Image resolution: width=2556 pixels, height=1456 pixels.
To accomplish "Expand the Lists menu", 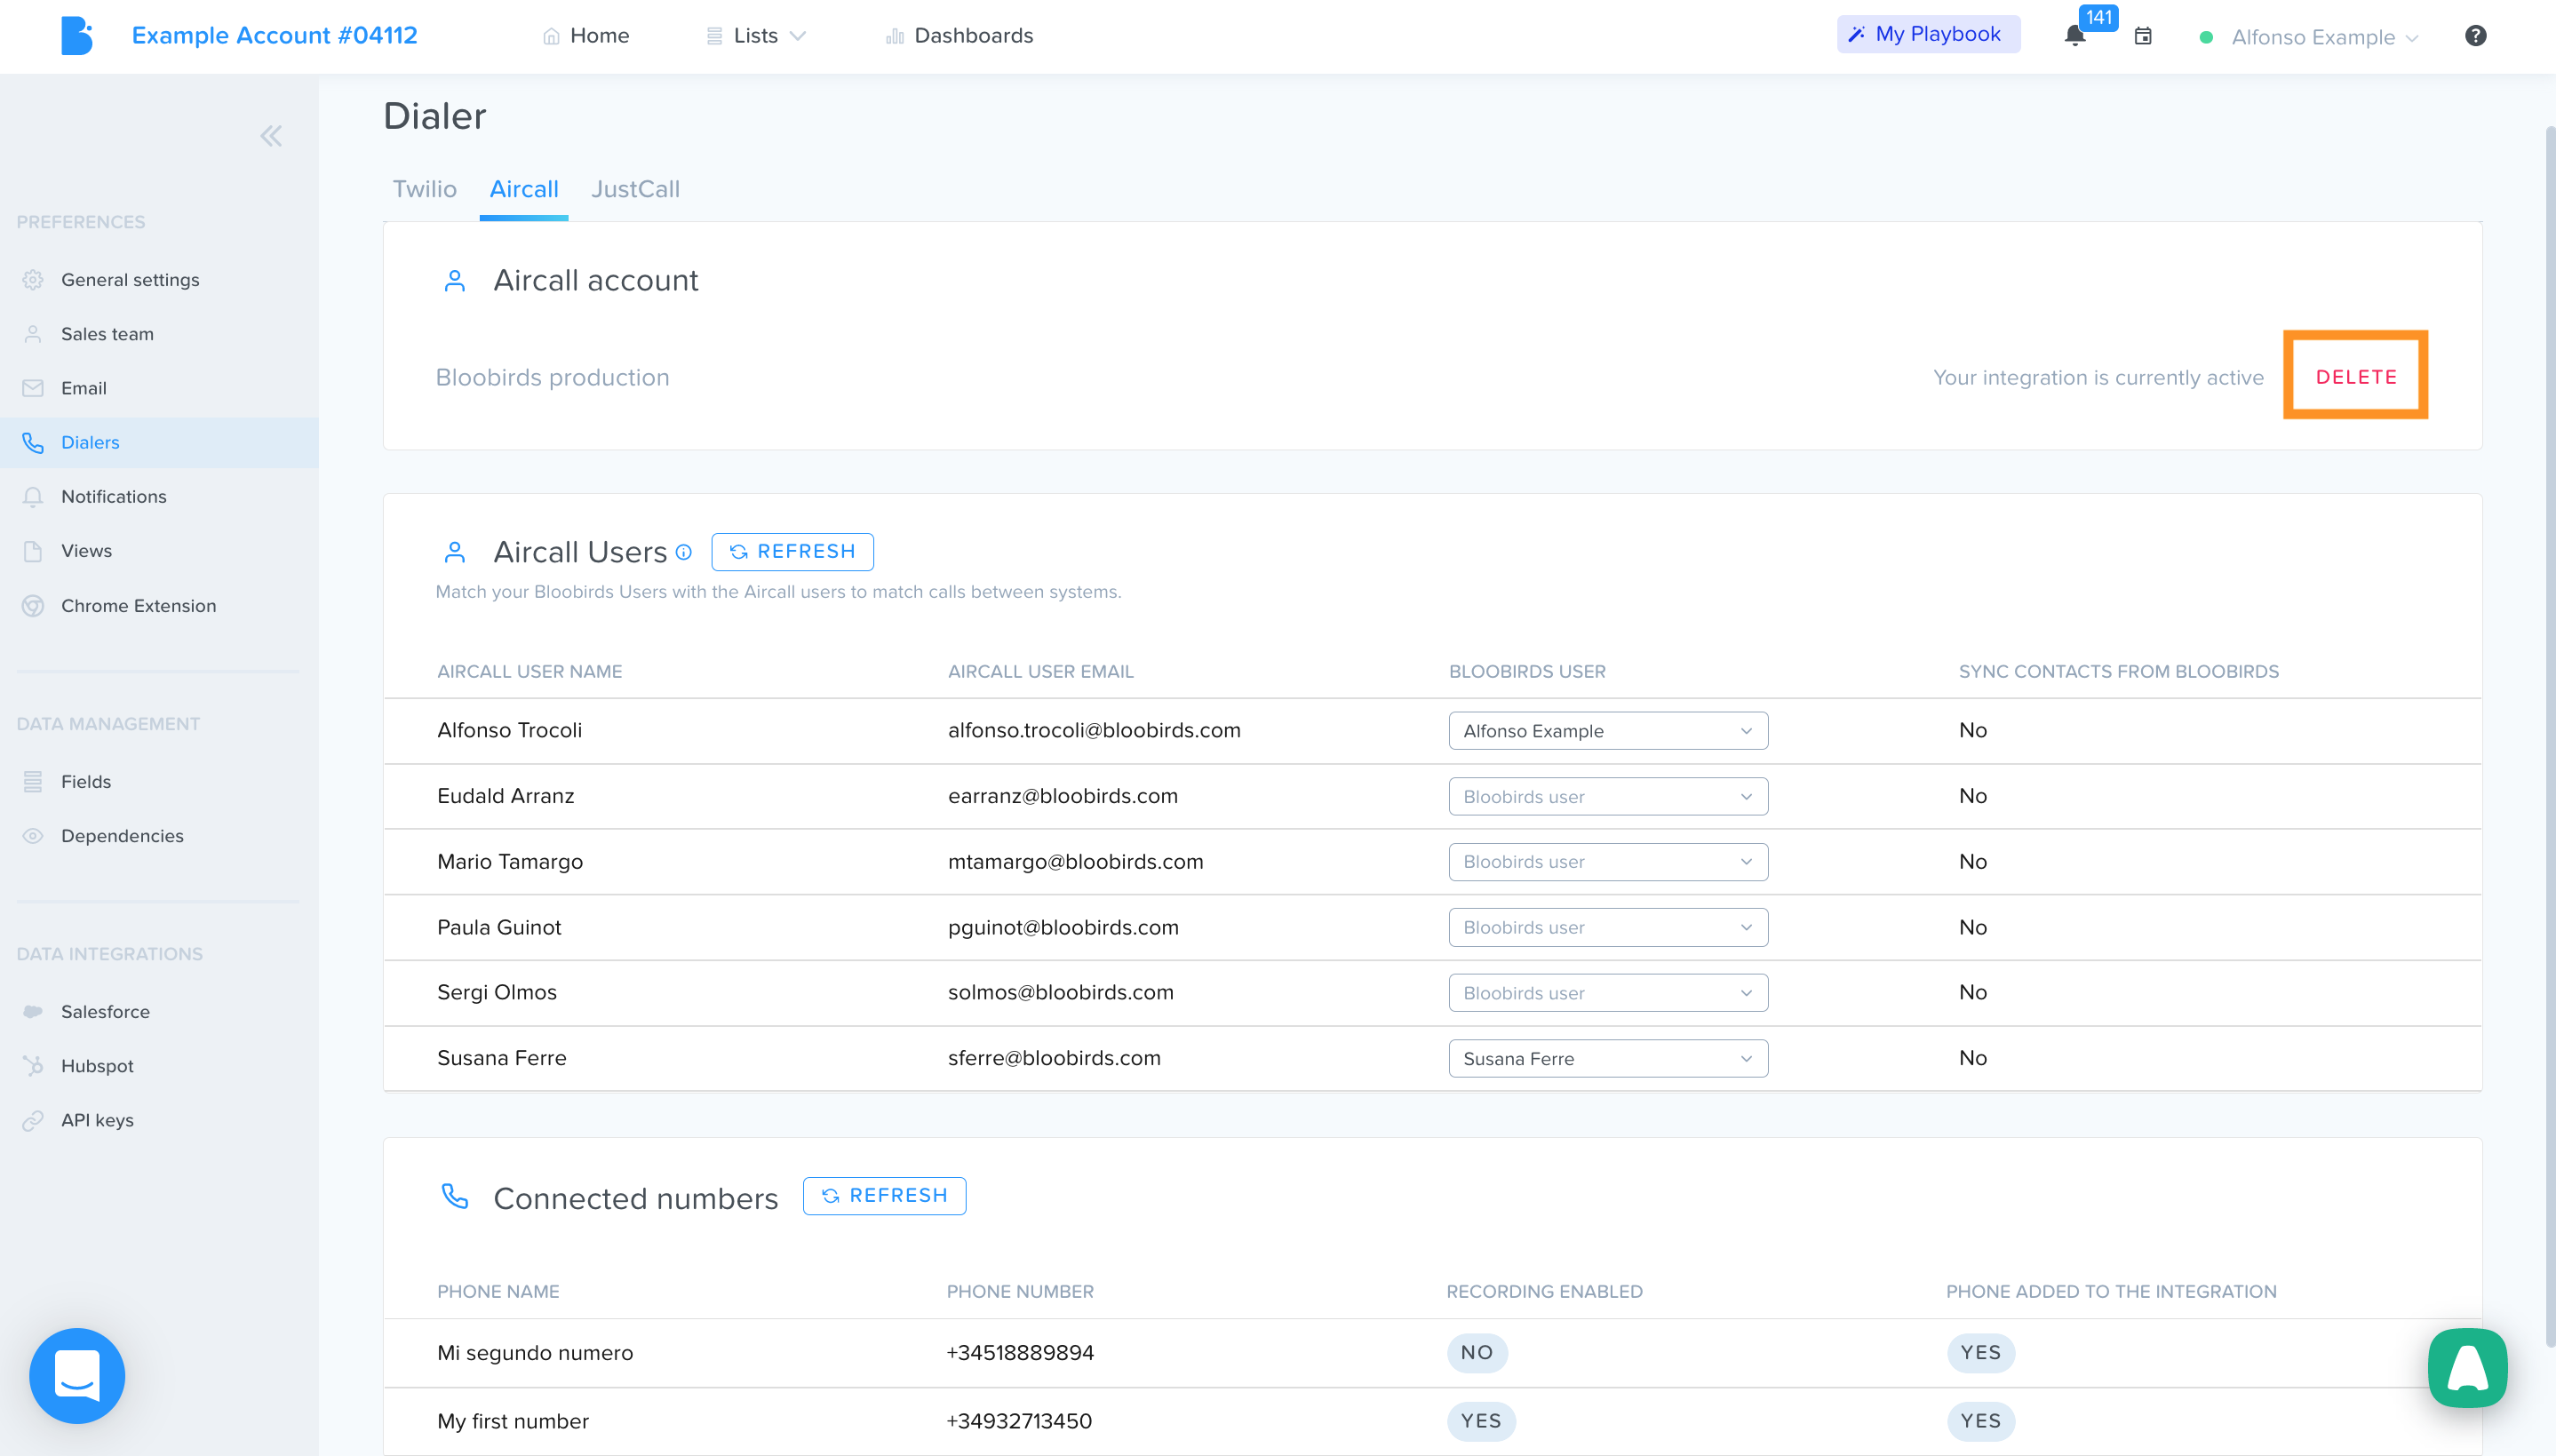I will tap(756, 36).
